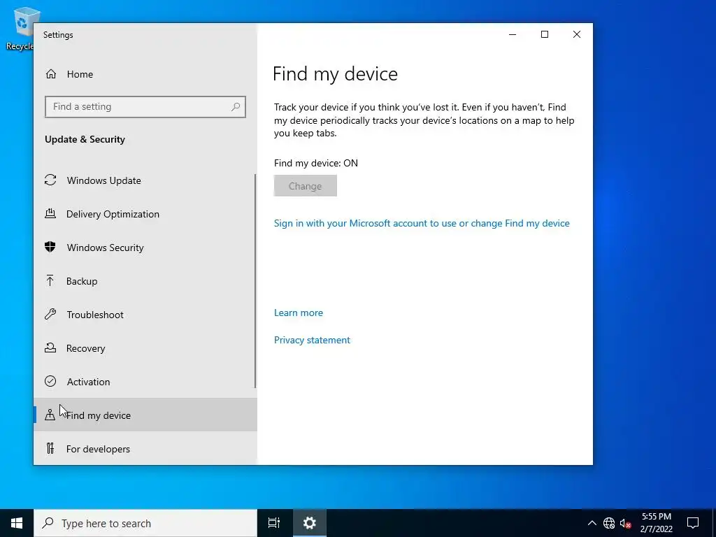
Task: Click the sidebar vertical scrollbar
Action: 255,281
